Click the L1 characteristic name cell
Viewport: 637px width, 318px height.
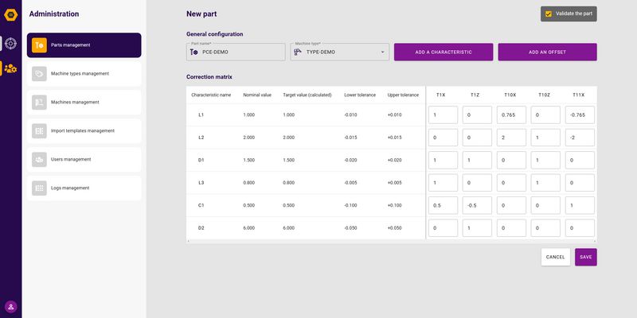[x=201, y=114]
